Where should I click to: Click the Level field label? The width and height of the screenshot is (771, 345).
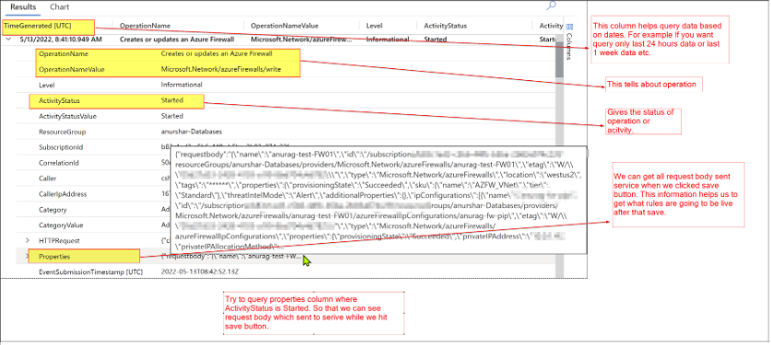(x=47, y=85)
